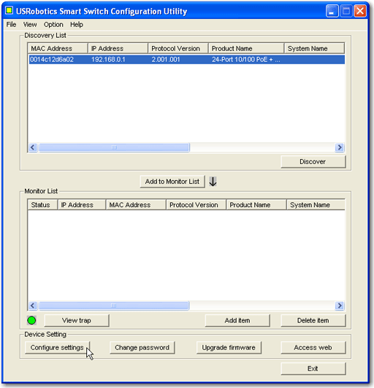Close the Configuration Utility window
The height and width of the screenshot is (388, 374).
(360, 11)
